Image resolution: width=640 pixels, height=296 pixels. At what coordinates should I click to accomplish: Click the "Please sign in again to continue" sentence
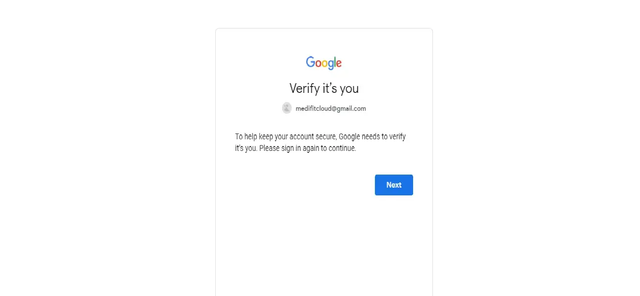(308, 148)
